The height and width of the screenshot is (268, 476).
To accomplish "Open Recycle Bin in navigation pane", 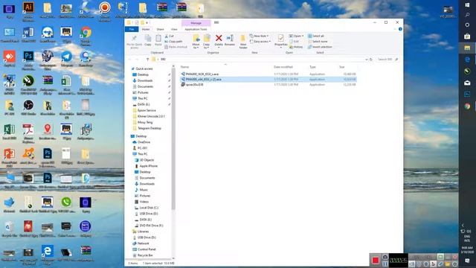I will [x=145, y=255].
